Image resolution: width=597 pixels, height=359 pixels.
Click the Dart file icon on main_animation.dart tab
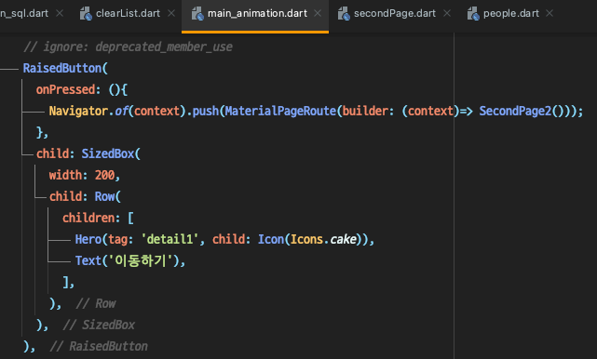197,14
